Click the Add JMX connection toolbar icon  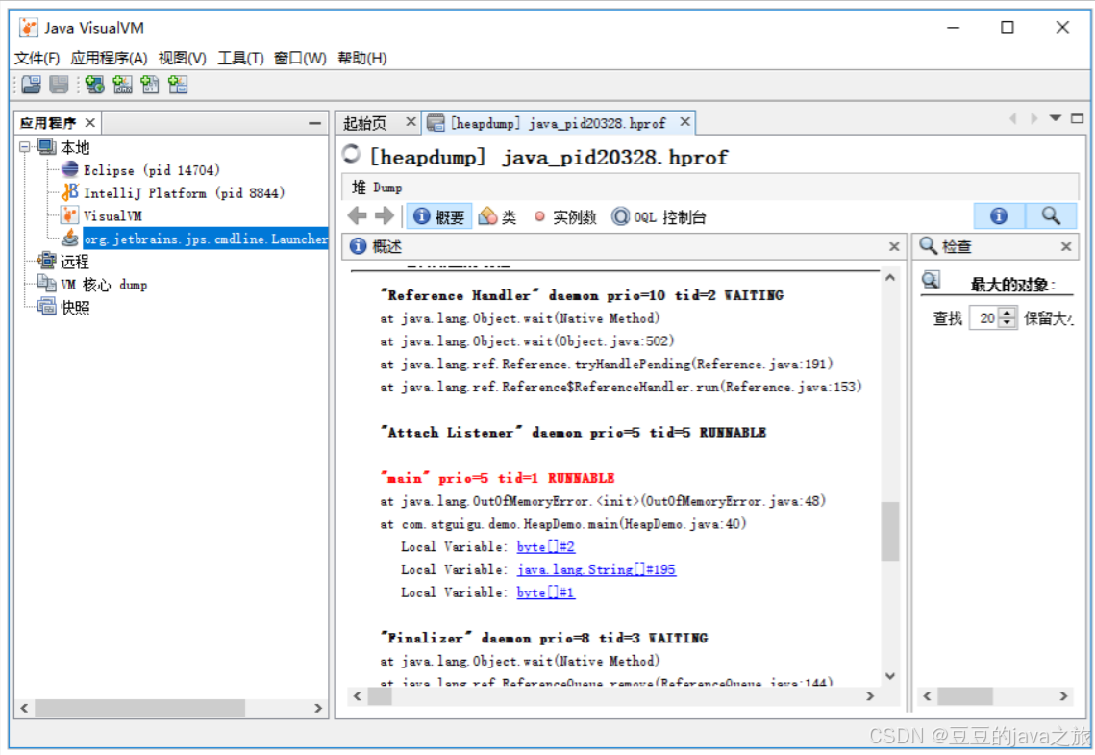tap(122, 85)
